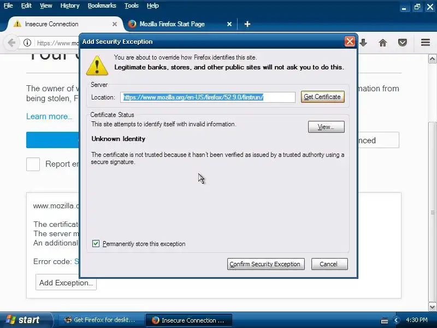
Task: Open the View menu
Action: point(46,5)
